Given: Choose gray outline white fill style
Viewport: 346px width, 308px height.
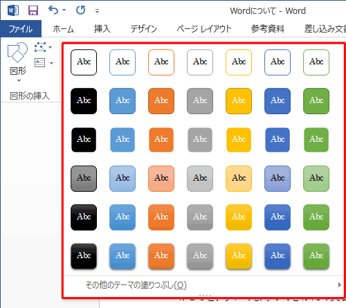Looking at the screenshot, I should click(x=200, y=62).
